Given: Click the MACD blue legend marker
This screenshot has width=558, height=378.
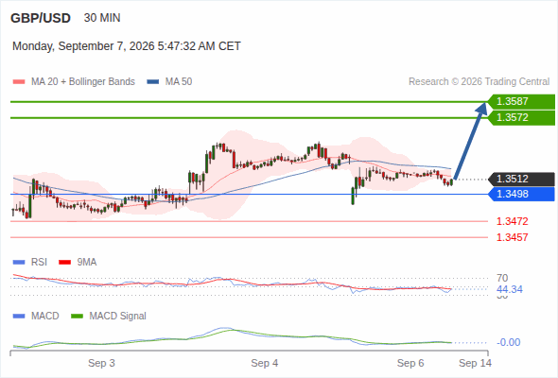Looking at the screenshot, I should point(19,317).
